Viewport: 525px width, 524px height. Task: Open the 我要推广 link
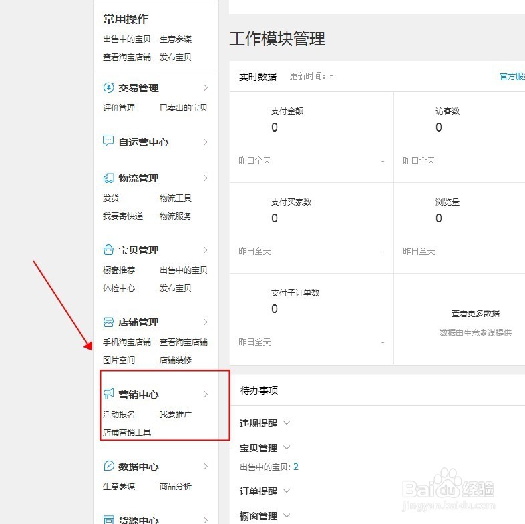176,415
